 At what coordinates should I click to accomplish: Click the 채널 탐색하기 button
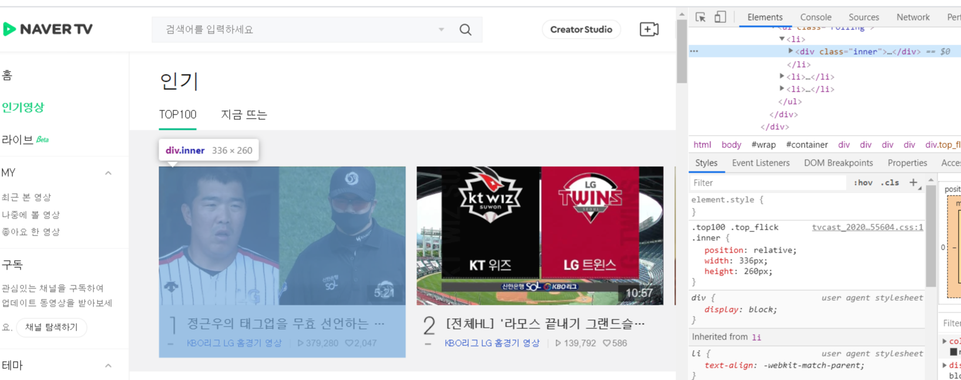point(52,327)
